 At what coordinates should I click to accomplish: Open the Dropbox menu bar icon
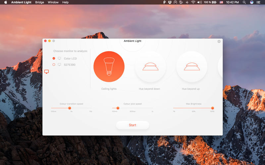click(170, 2)
